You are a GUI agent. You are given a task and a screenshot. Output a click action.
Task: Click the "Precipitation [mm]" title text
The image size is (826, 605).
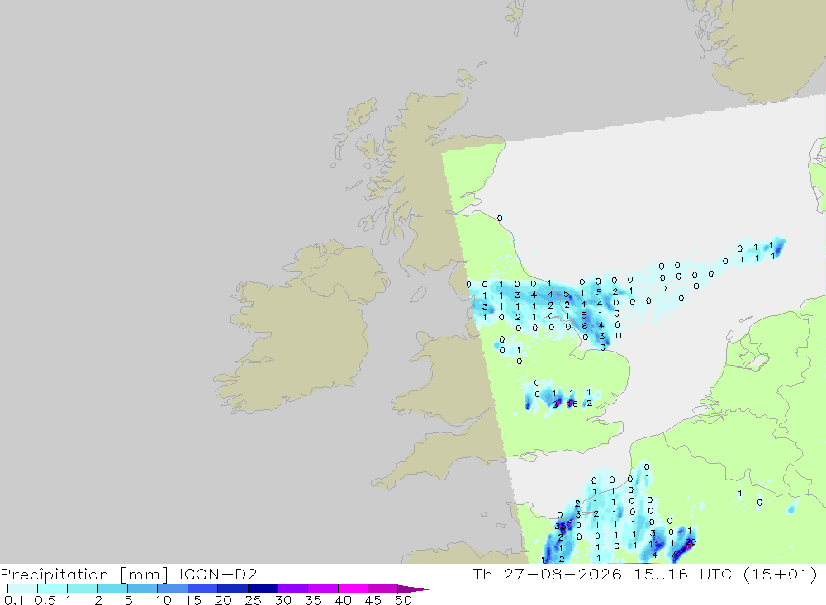pos(84,574)
